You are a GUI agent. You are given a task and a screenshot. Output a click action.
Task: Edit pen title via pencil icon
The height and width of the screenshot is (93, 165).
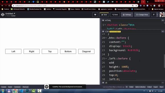tap(14, 13)
